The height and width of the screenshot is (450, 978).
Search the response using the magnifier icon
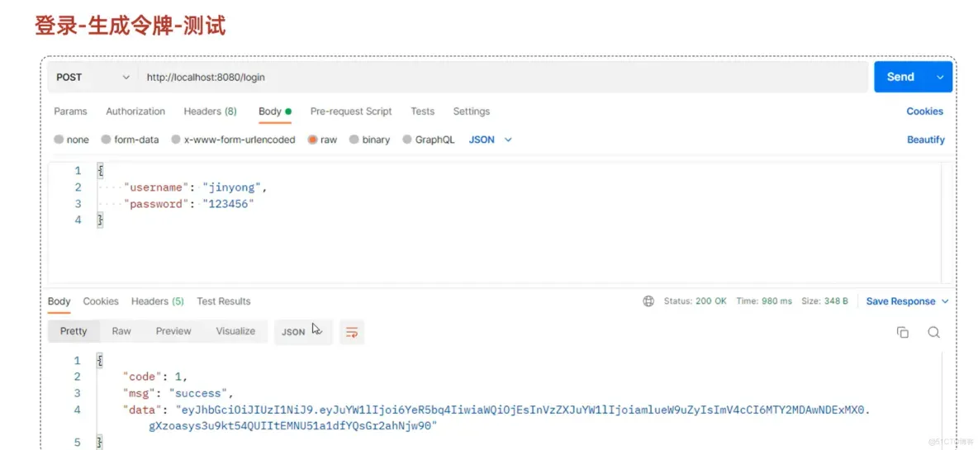(x=933, y=332)
